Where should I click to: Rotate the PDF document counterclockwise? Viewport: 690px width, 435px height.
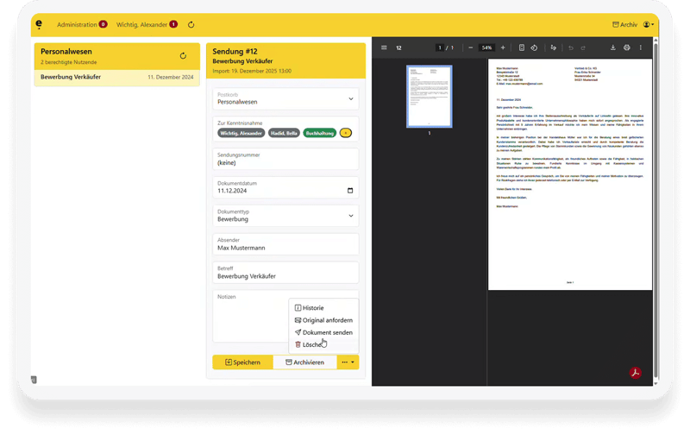[x=535, y=47]
